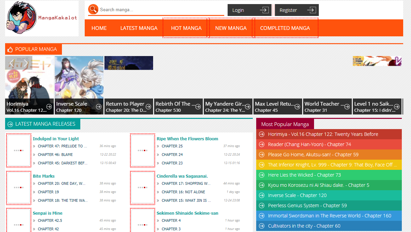Open the LATEST MANGA menu item
The height and width of the screenshot is (232, 411).
point(139,28)
